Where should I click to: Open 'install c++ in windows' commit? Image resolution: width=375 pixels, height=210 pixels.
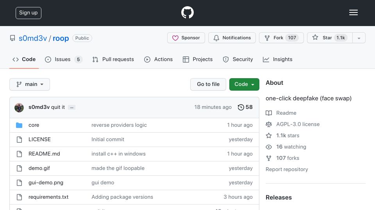point(118,154)
